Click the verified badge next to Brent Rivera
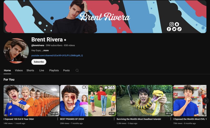This screenshot has width=210, height=128. click(65, 40)
